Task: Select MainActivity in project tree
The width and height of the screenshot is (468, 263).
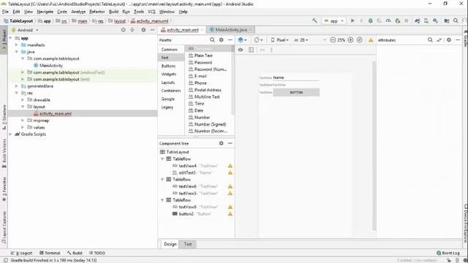Action: point(50,66)
